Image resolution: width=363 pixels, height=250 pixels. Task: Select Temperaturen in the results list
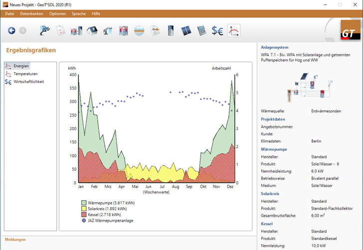pyautogui.click(x=25, y=74)
